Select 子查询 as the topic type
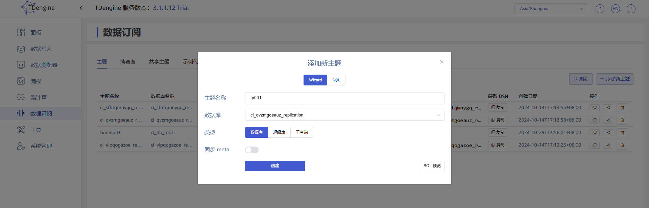 click(302, 132)
